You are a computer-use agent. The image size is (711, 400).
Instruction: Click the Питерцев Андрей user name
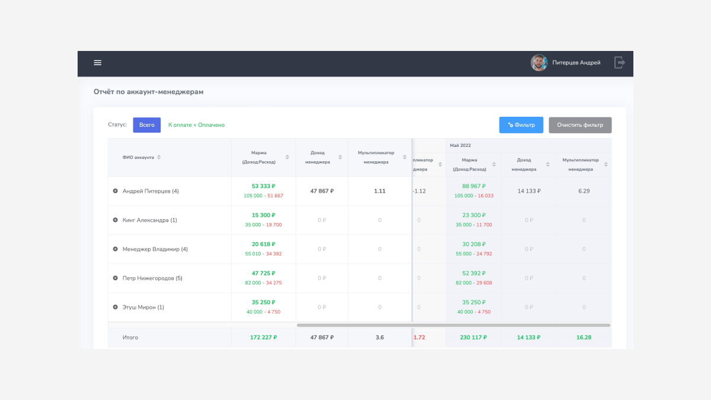click(x=576, y=63)
